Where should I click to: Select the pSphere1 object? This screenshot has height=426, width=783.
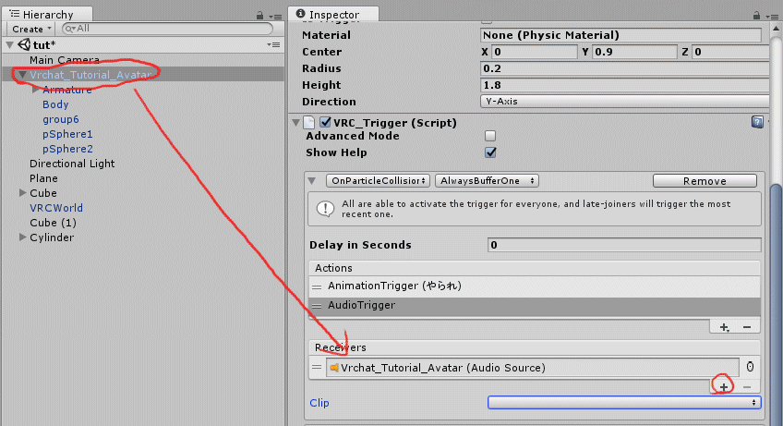pyautogui.click(x=67, y=134)
